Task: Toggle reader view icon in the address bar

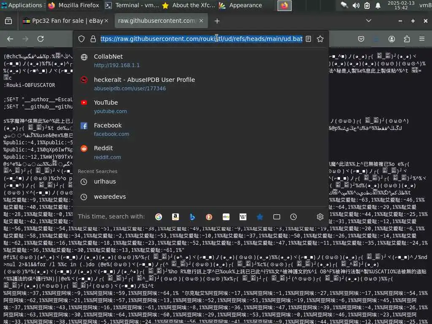Action: pyautogui.click(x=308, y=39)
